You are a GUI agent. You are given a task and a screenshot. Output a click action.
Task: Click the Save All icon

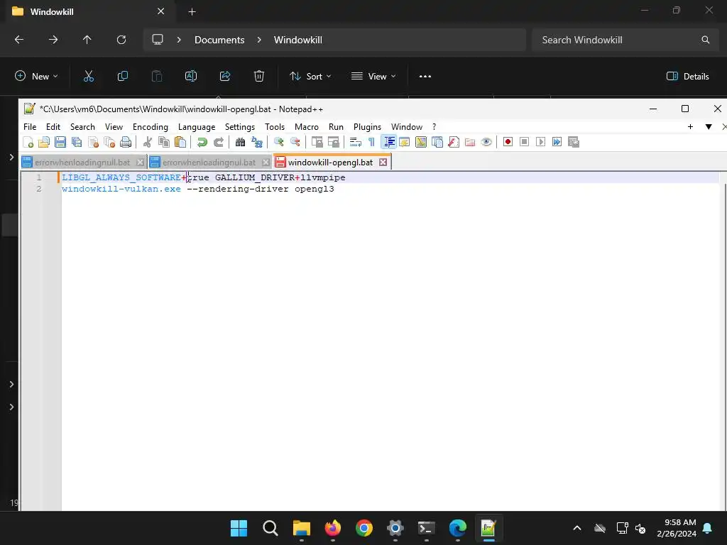pos(77,142)
